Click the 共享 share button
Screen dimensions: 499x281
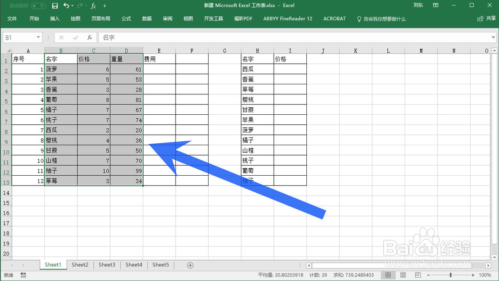click(487, 18)
